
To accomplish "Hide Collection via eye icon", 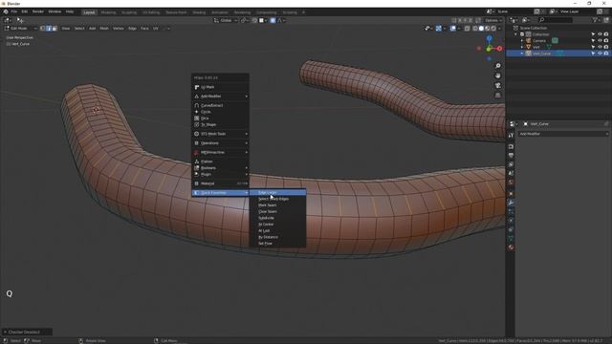I will pyautogui.click(x=600, y=34).
